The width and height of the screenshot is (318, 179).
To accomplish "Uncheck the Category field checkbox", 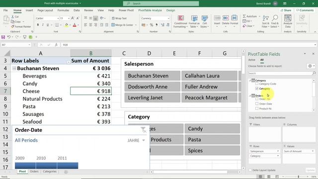I will coord(257,89).
